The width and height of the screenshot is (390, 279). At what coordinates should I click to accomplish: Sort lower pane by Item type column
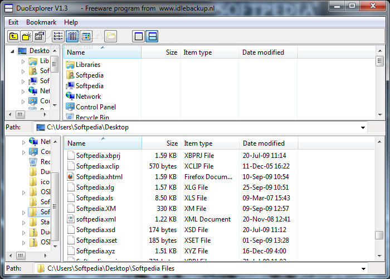coord(210,143)
